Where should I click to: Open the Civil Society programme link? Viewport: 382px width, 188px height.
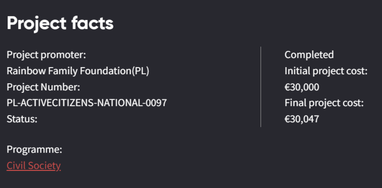pyautogui.click(x=34, y=166)
